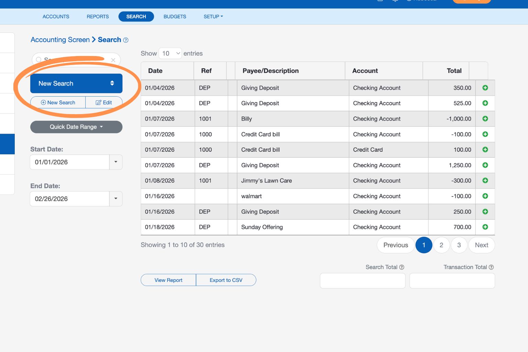Viewport: 528px width, 352px height.
Task: Click walmart payee cell
Action: pos(293,196)
